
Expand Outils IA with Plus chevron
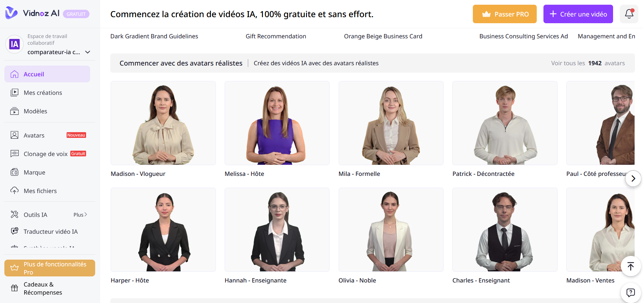(80, 215)
